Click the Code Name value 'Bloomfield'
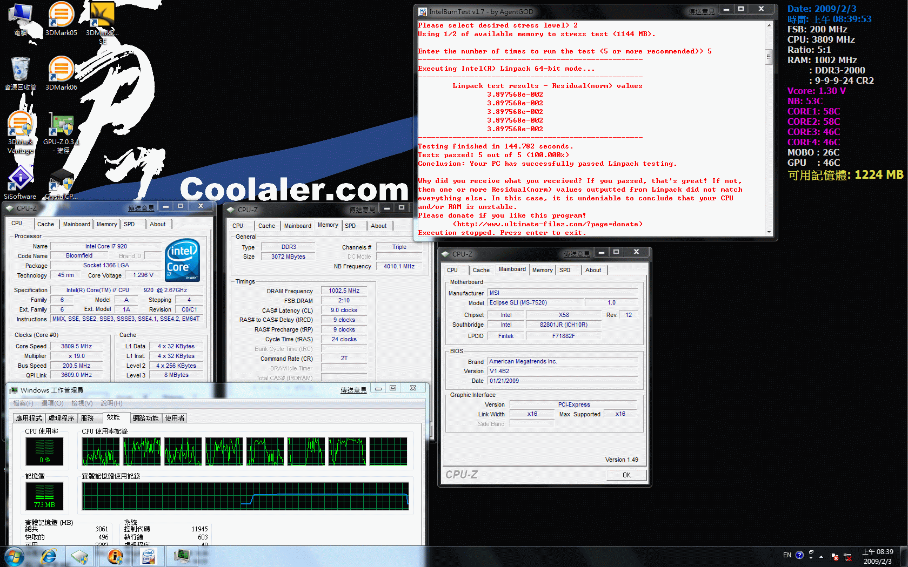Viewport: 908px width, 567px height. (79, 256)
